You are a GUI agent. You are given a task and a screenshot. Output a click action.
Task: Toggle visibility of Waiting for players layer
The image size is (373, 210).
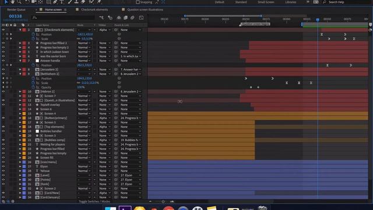pyautogui.click(x=3, y=144)
